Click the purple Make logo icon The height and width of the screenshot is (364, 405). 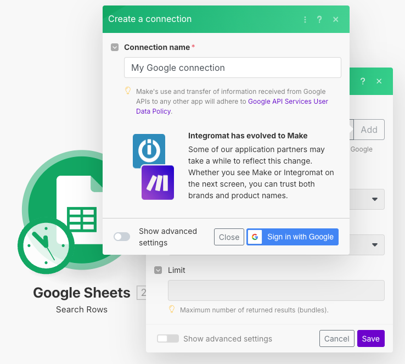pos(158,183)
